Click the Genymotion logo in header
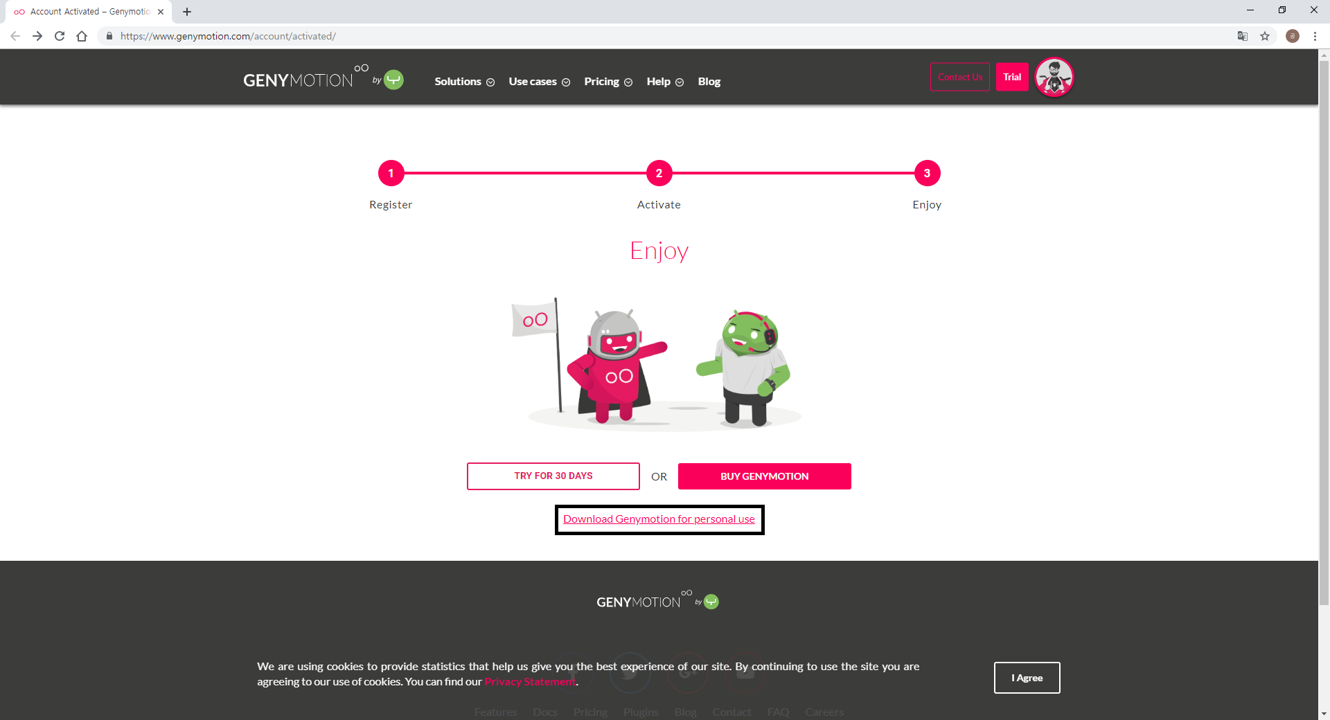This screenshot has width=1330, height=720. point(323,78)
